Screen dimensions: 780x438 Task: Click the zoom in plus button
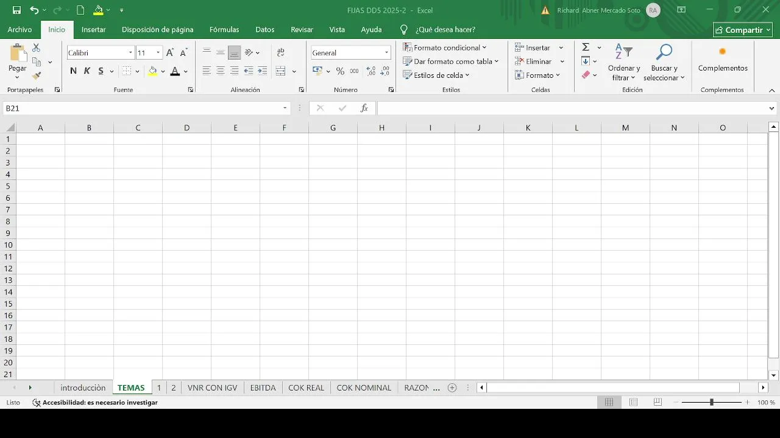tap(748, 402)
